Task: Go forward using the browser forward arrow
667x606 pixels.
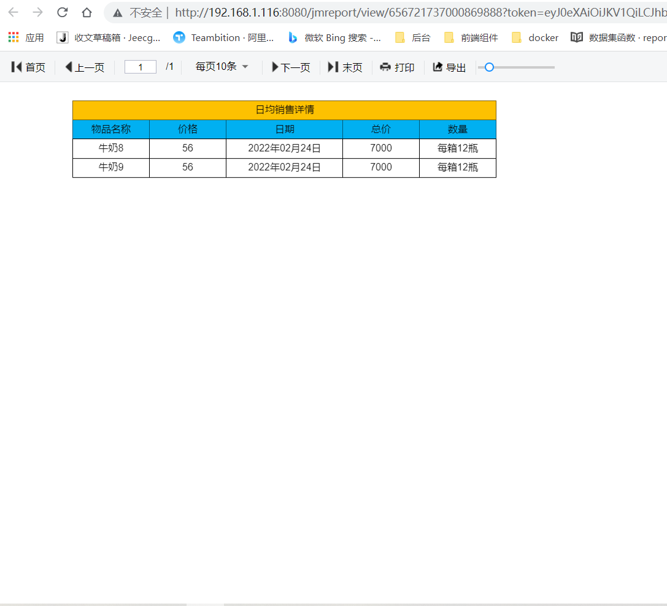Action: 37,12
